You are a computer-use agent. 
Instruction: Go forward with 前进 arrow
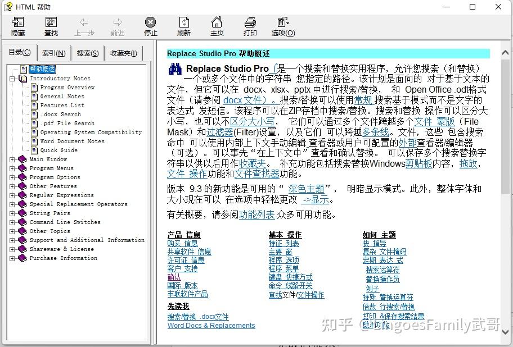tap(118, 26)
